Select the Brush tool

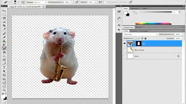[x=4, y=37]
